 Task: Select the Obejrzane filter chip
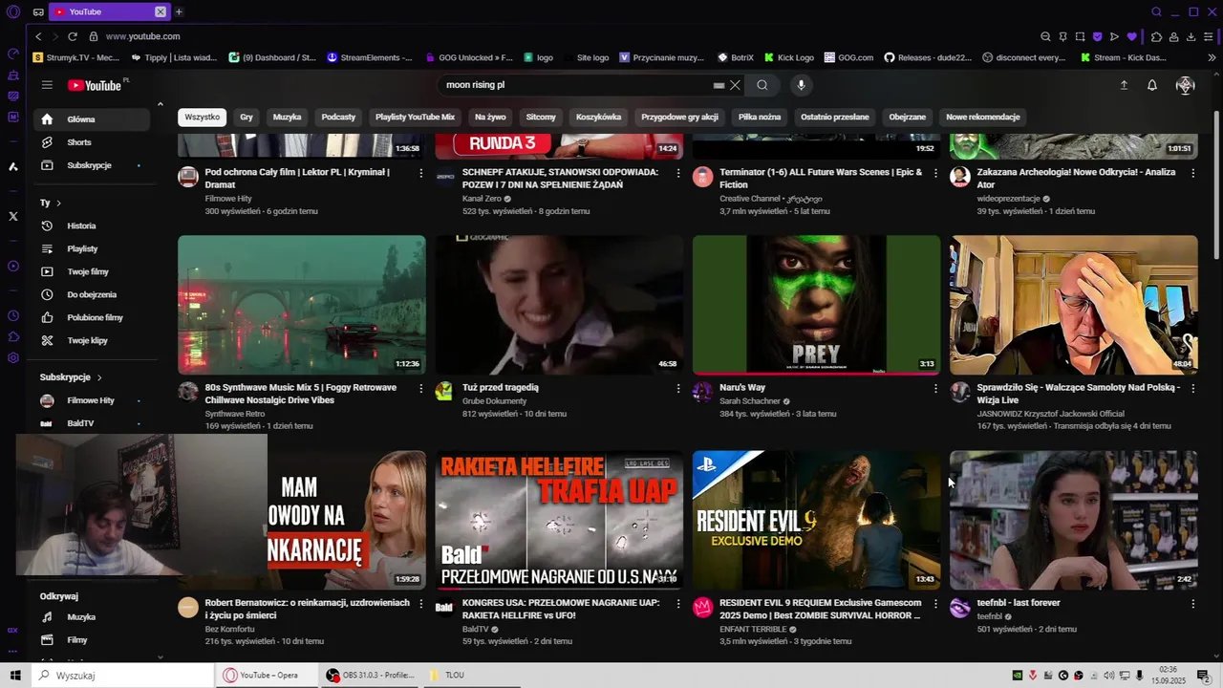click(x=908, y=117)
